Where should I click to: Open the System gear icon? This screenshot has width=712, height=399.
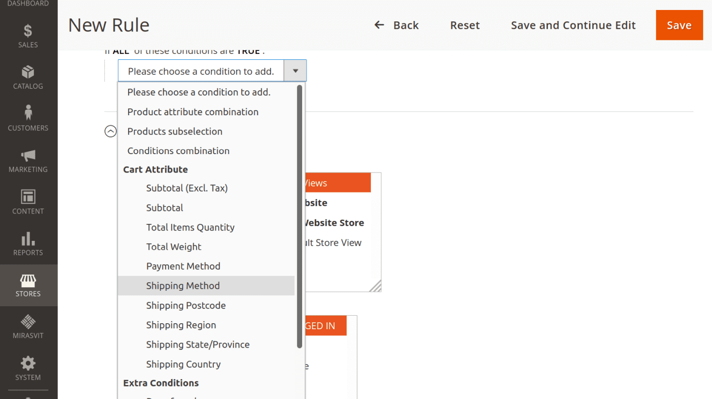click(x=28, y=363)
